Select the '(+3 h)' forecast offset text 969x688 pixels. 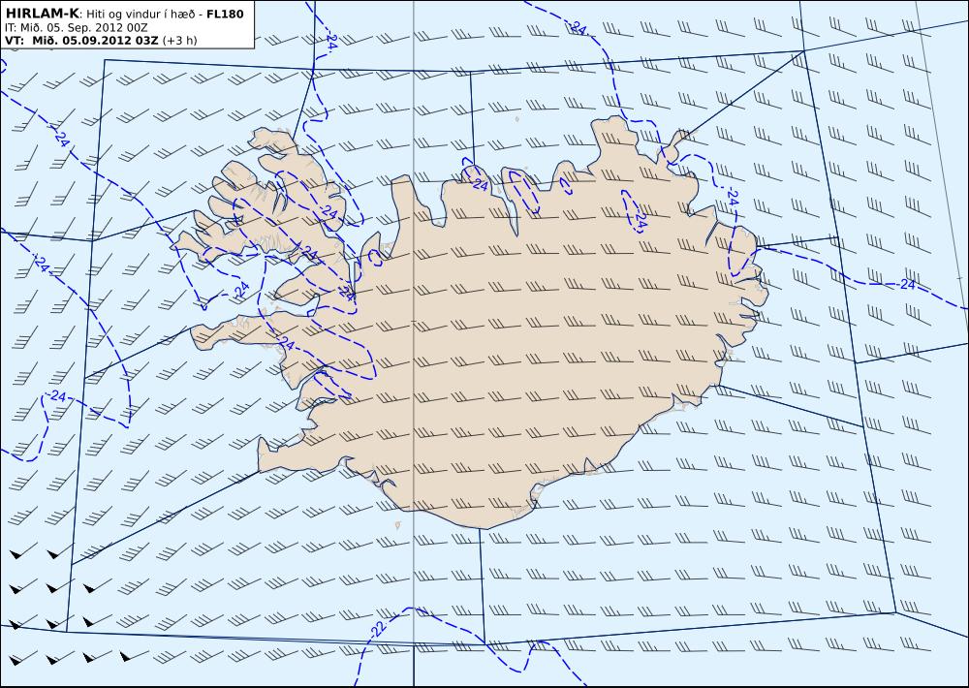[x=180, y=41]
